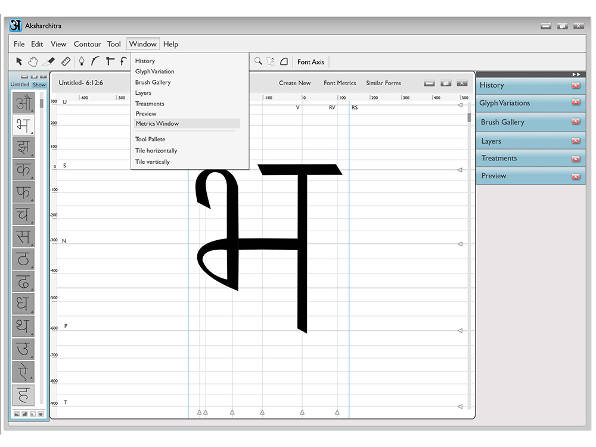Screen dimensions: 596x447
Task: Select the ध glyph thumbnail
Action: [23, 304]
